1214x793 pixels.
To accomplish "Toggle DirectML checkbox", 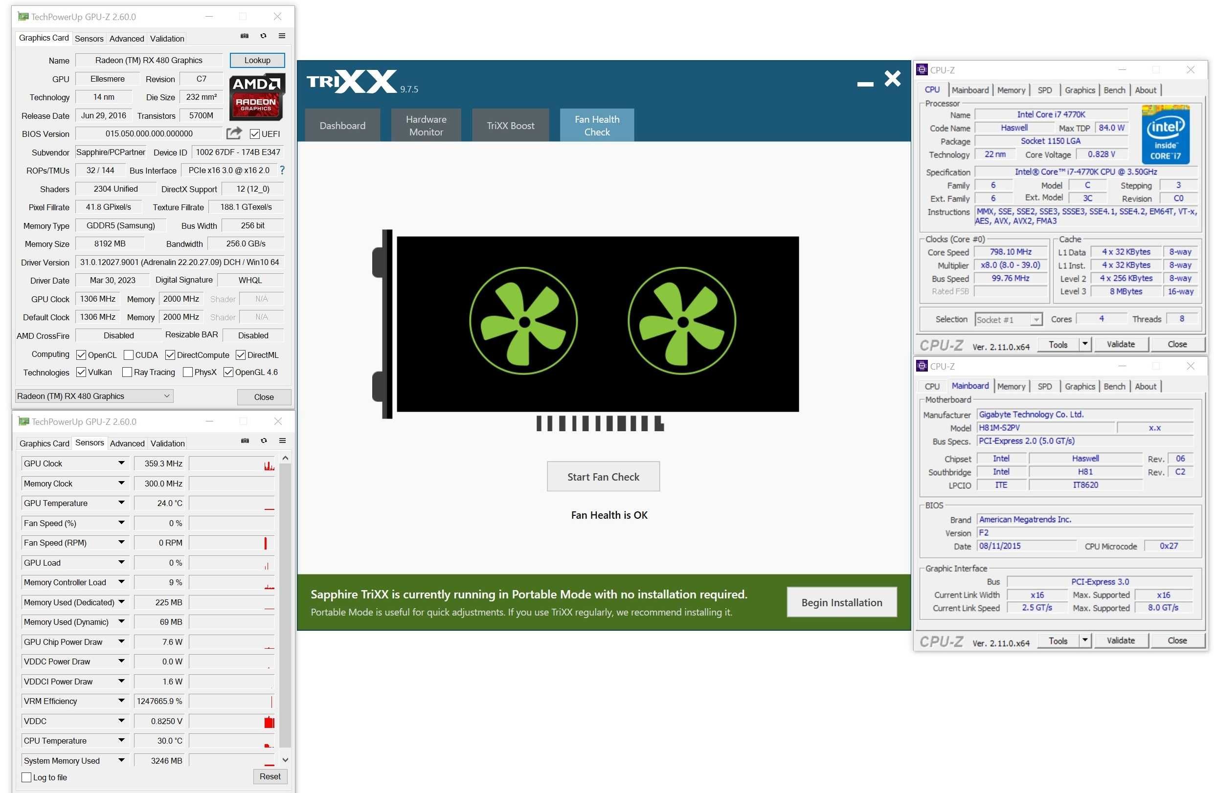I will [241, 354].
